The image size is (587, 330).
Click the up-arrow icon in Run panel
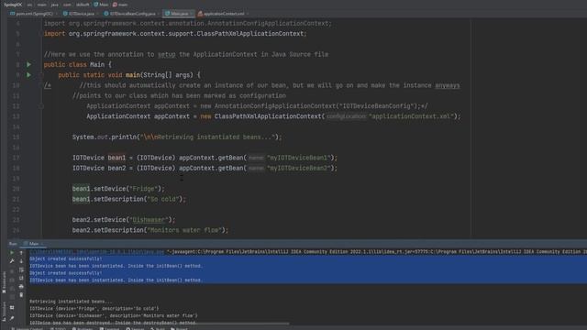tap(21, 253)
